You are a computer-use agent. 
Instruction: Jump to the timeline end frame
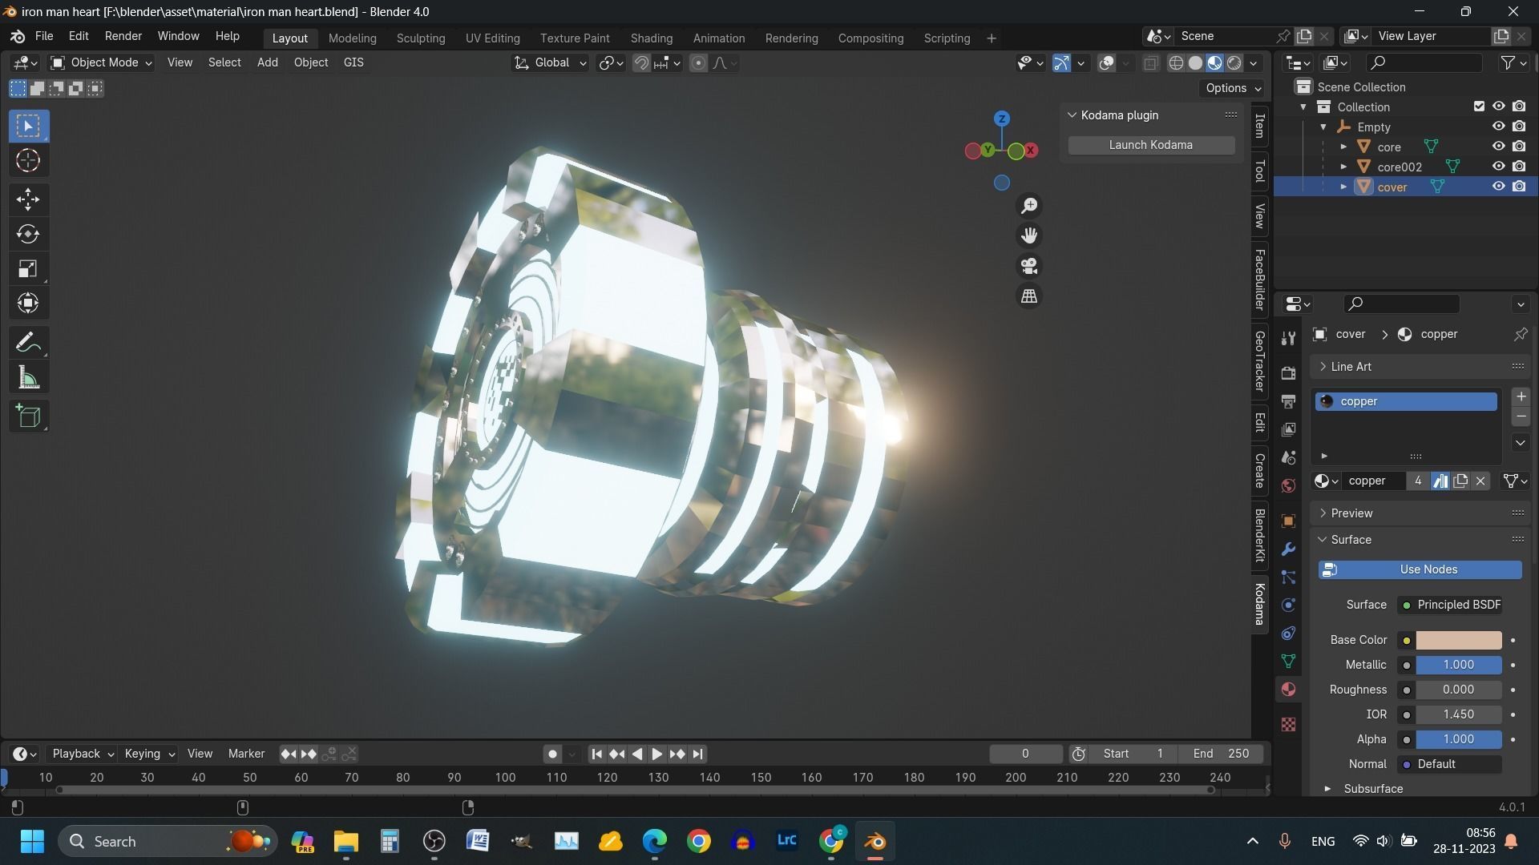pyautogui.click(x=697, y=754)
